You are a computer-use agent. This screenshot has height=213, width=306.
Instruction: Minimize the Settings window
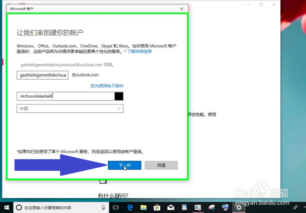point(248,5)
